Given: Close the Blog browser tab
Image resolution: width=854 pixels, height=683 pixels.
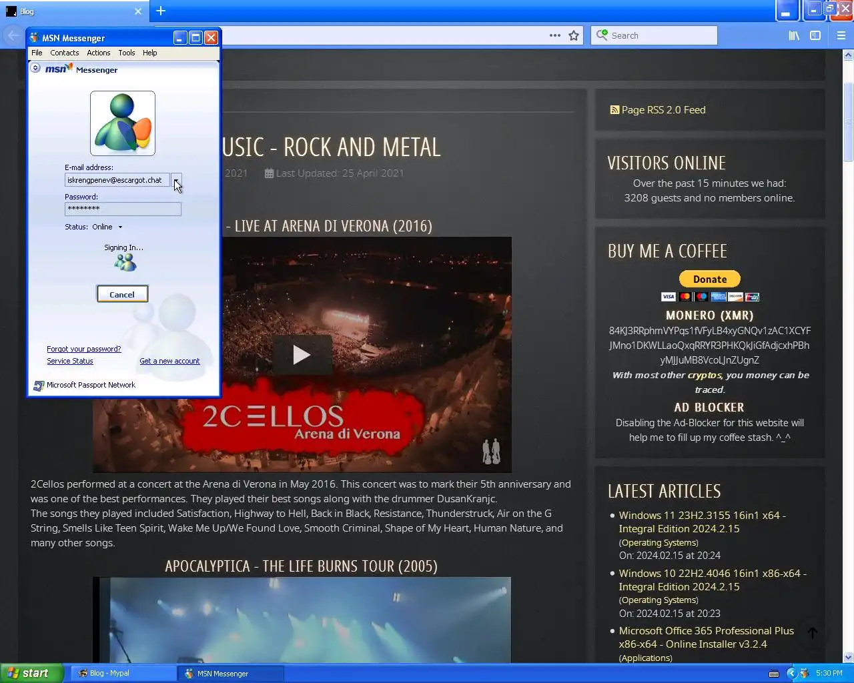Looking at the screenshot, I should pyautogui.click(x=138, y=11).
